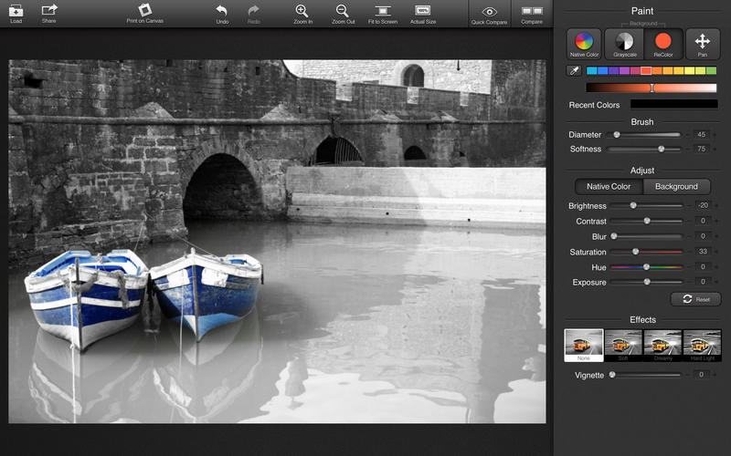Click the Saturation slider handle
Viewport: 731px width, 456px height.
click(x=636, y=252)
